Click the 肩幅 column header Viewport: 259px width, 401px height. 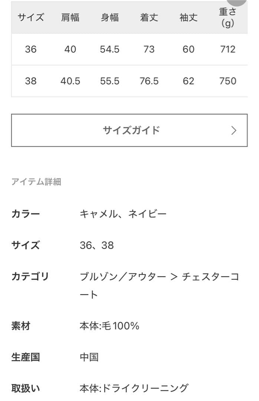(71, 17)
